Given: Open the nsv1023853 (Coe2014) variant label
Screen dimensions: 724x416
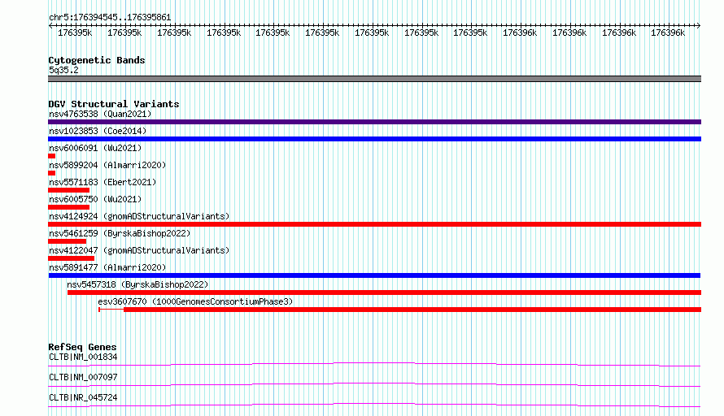Looking at the screenshot, I should 98,131.
